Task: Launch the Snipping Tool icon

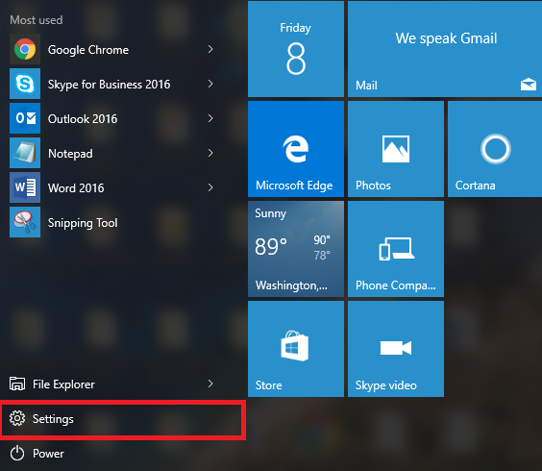Action: click(x=25, y=222)
